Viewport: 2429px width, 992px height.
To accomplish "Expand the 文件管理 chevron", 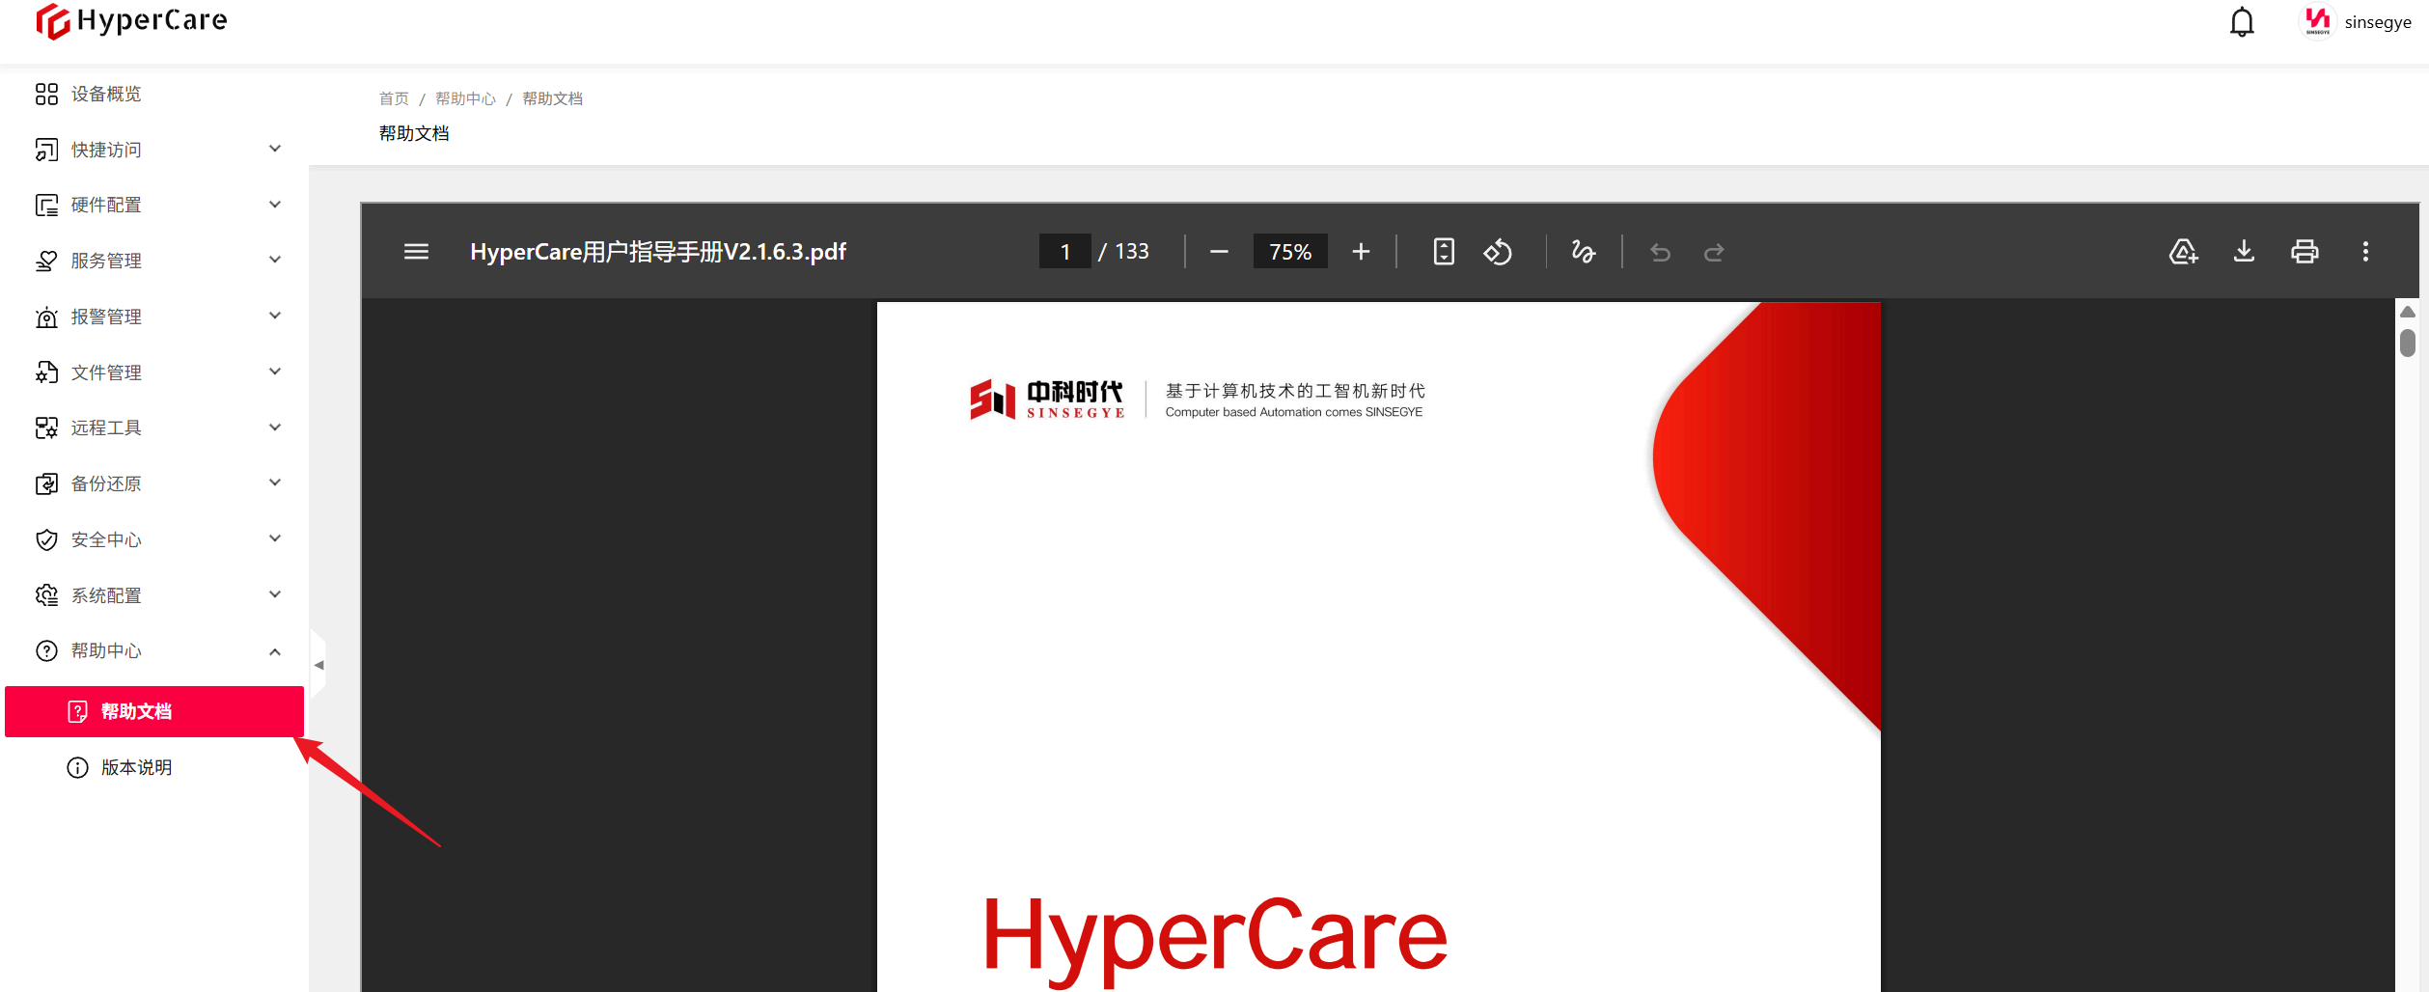I will (x=275, y=372).
